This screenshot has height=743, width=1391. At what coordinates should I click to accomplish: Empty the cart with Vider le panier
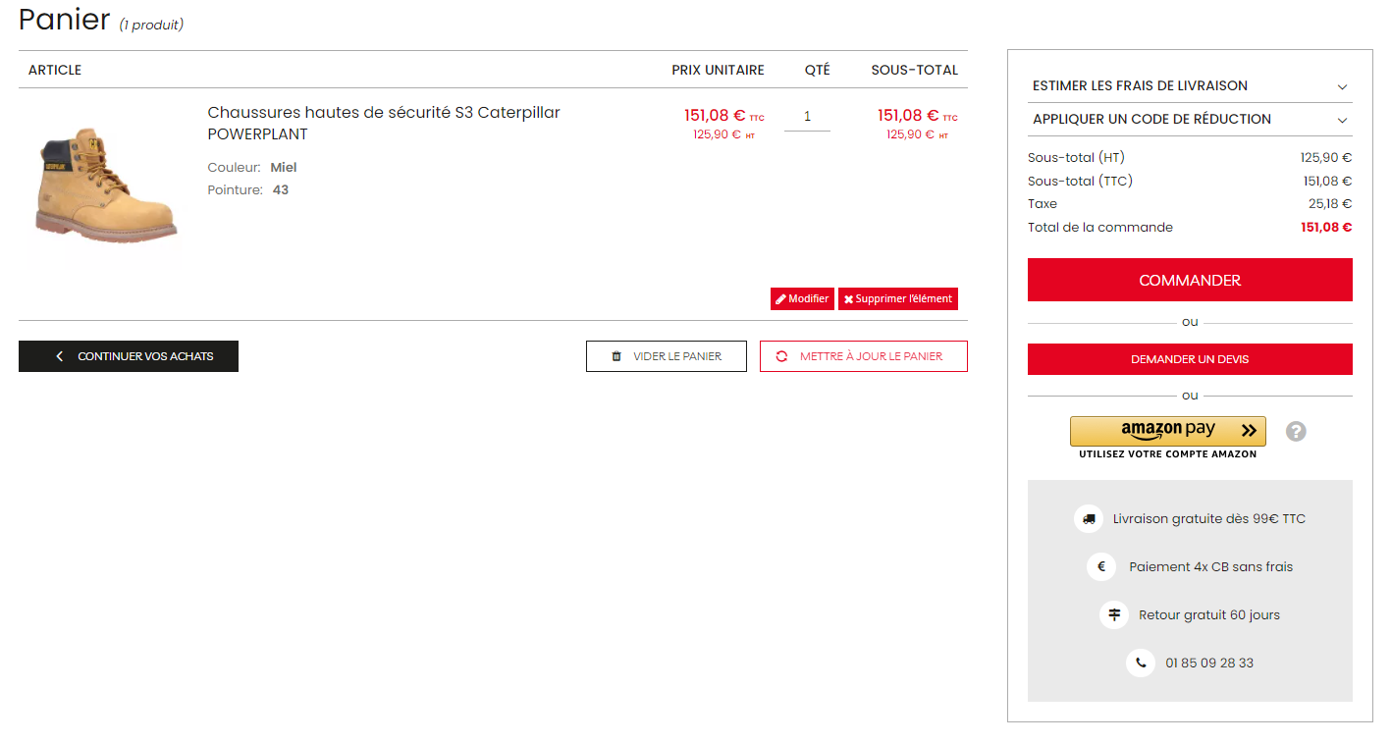click(667, 356)
